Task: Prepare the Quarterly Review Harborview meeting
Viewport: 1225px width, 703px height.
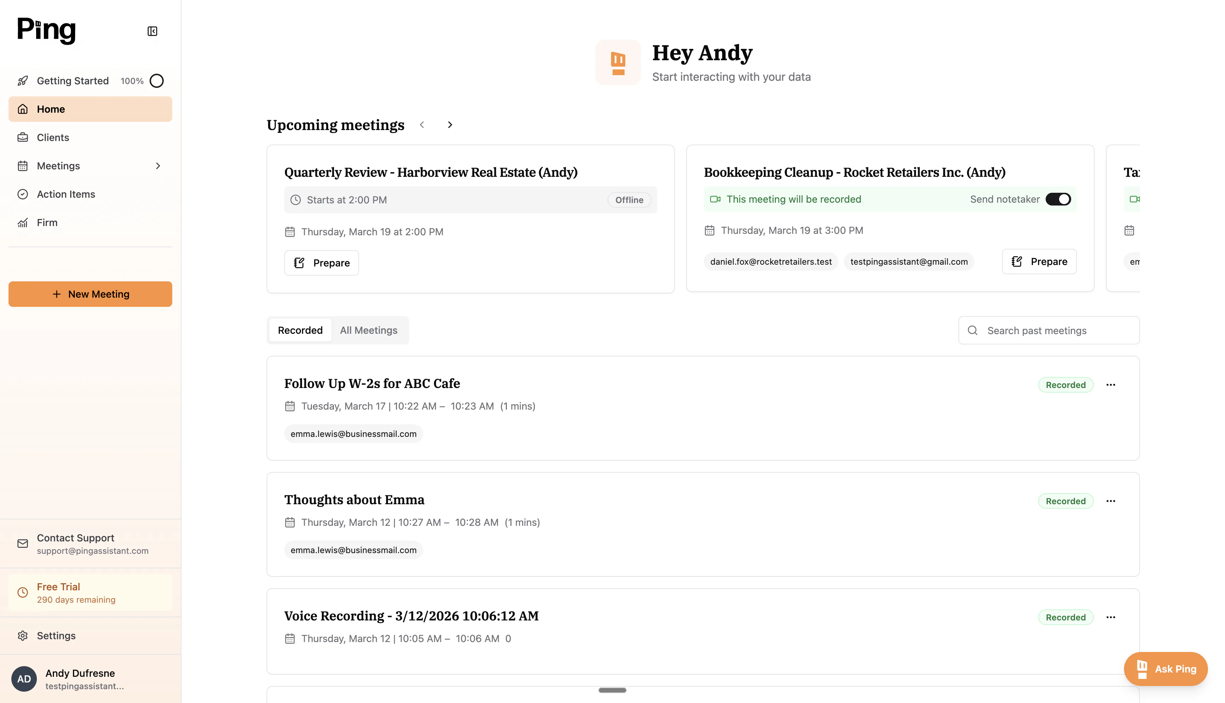Action: 321,263
